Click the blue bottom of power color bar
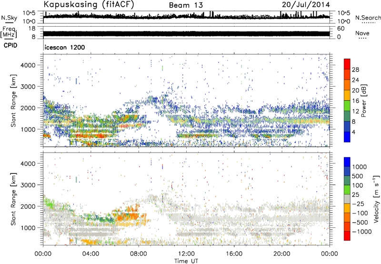Image resolution: width=381 pixels, height=264 pixels. tap(347, 137)
